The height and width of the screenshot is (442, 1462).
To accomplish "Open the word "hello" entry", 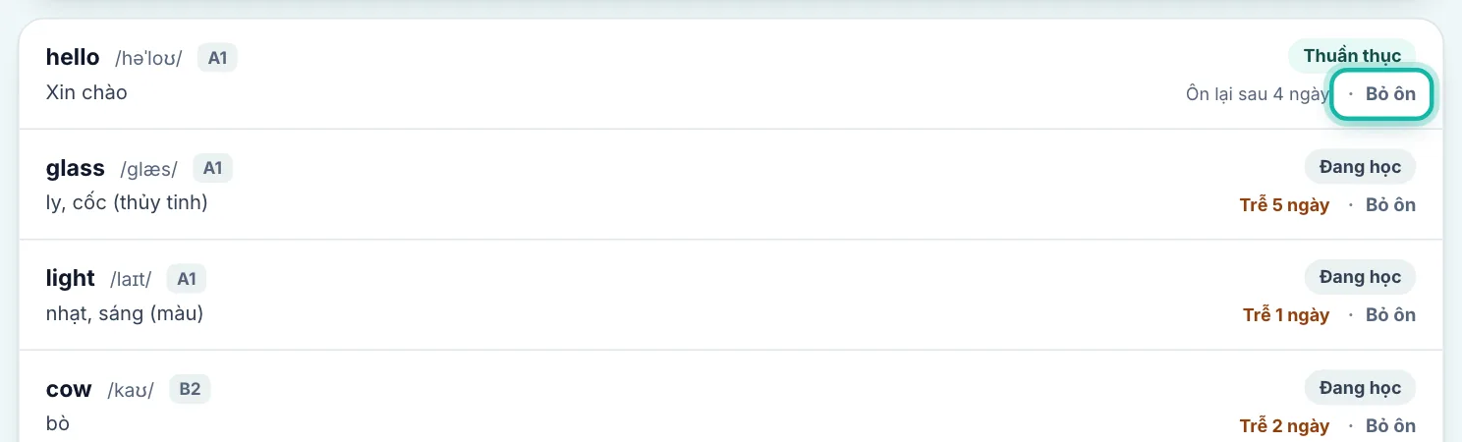I will 73,57.
